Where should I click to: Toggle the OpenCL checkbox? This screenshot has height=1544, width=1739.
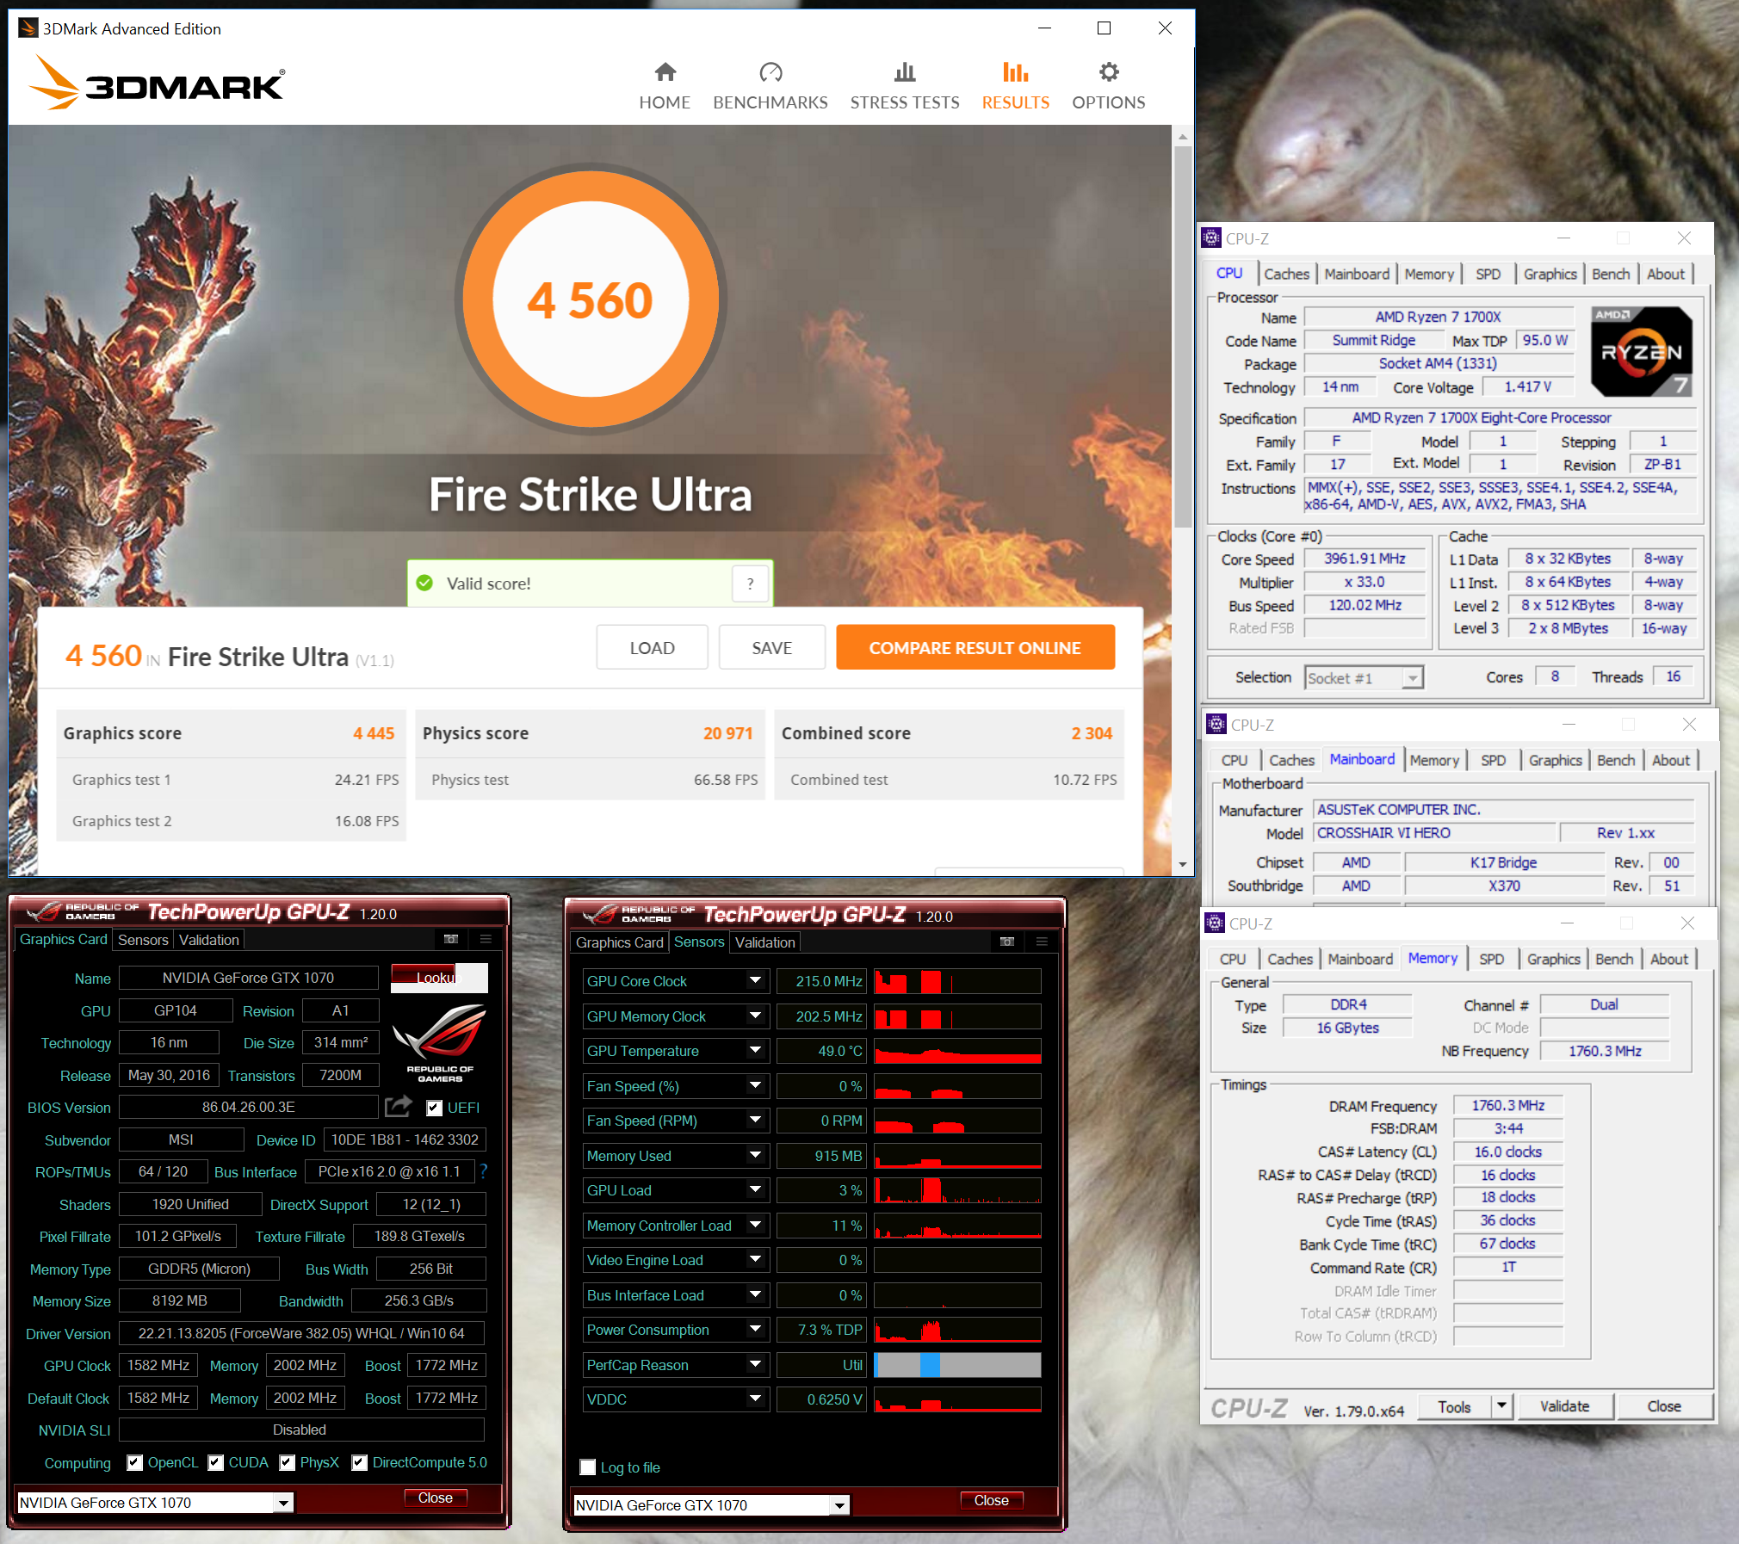(x=134, y=1463)
